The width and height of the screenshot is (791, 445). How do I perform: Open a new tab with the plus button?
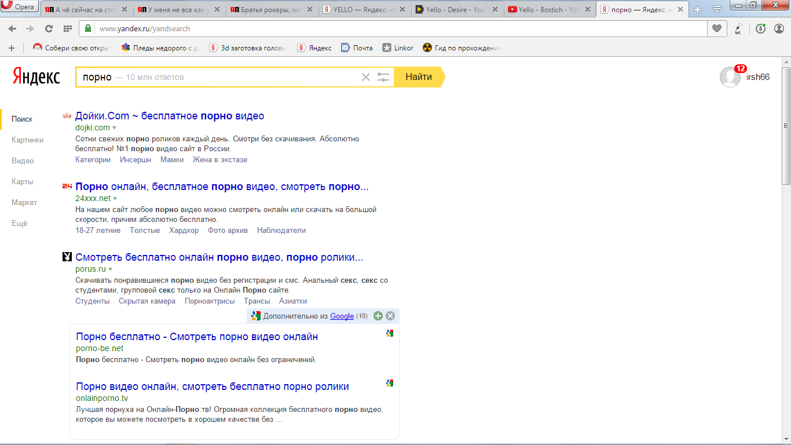click(x=698, y=10)
